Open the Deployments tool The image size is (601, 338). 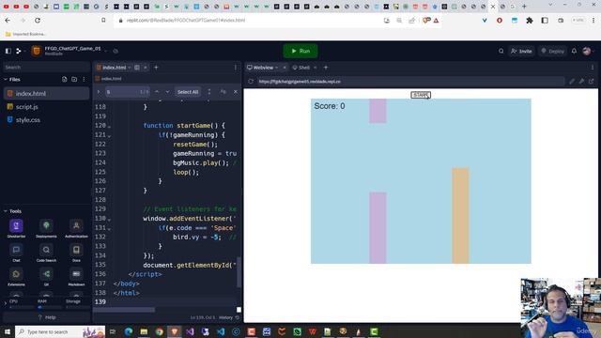(x=46, y=229)
